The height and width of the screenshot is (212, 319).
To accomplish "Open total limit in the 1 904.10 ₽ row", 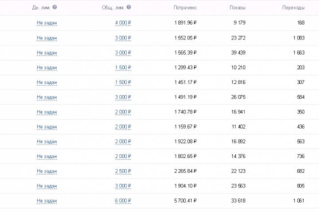I will (123, 186).
